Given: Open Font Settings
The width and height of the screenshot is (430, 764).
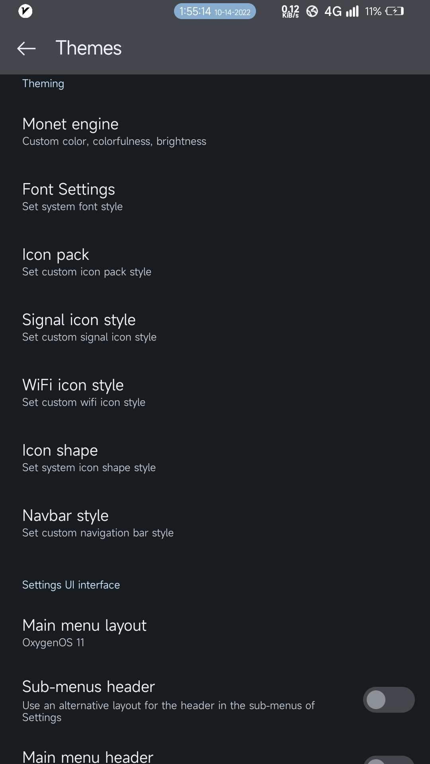Looking at the screenshot, I should 72,197.
